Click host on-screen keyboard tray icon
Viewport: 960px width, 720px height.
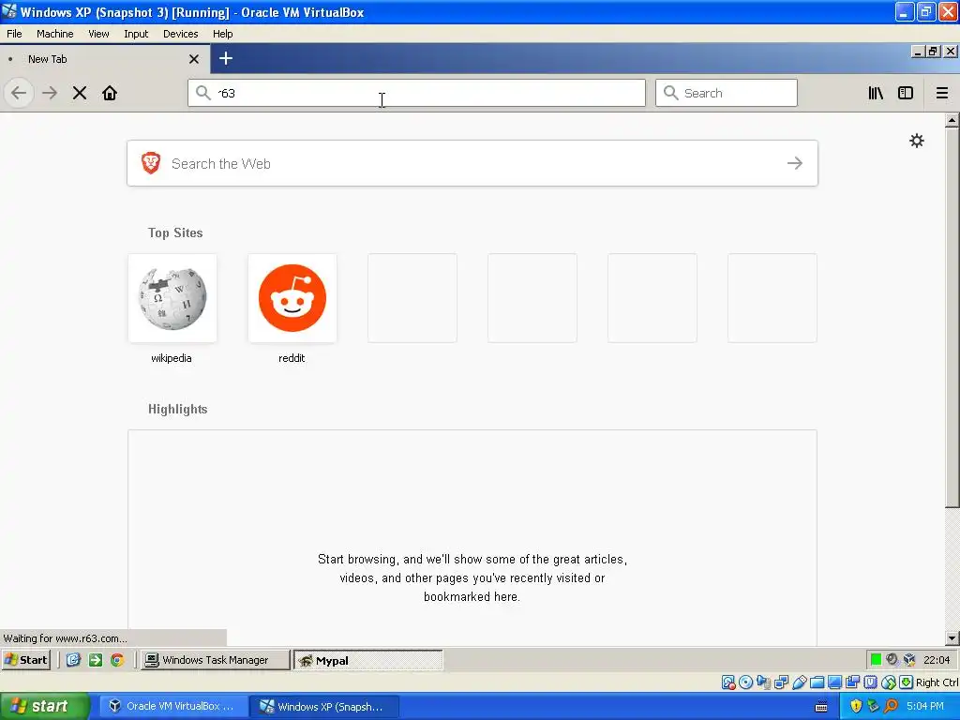(x=821, y=707)
